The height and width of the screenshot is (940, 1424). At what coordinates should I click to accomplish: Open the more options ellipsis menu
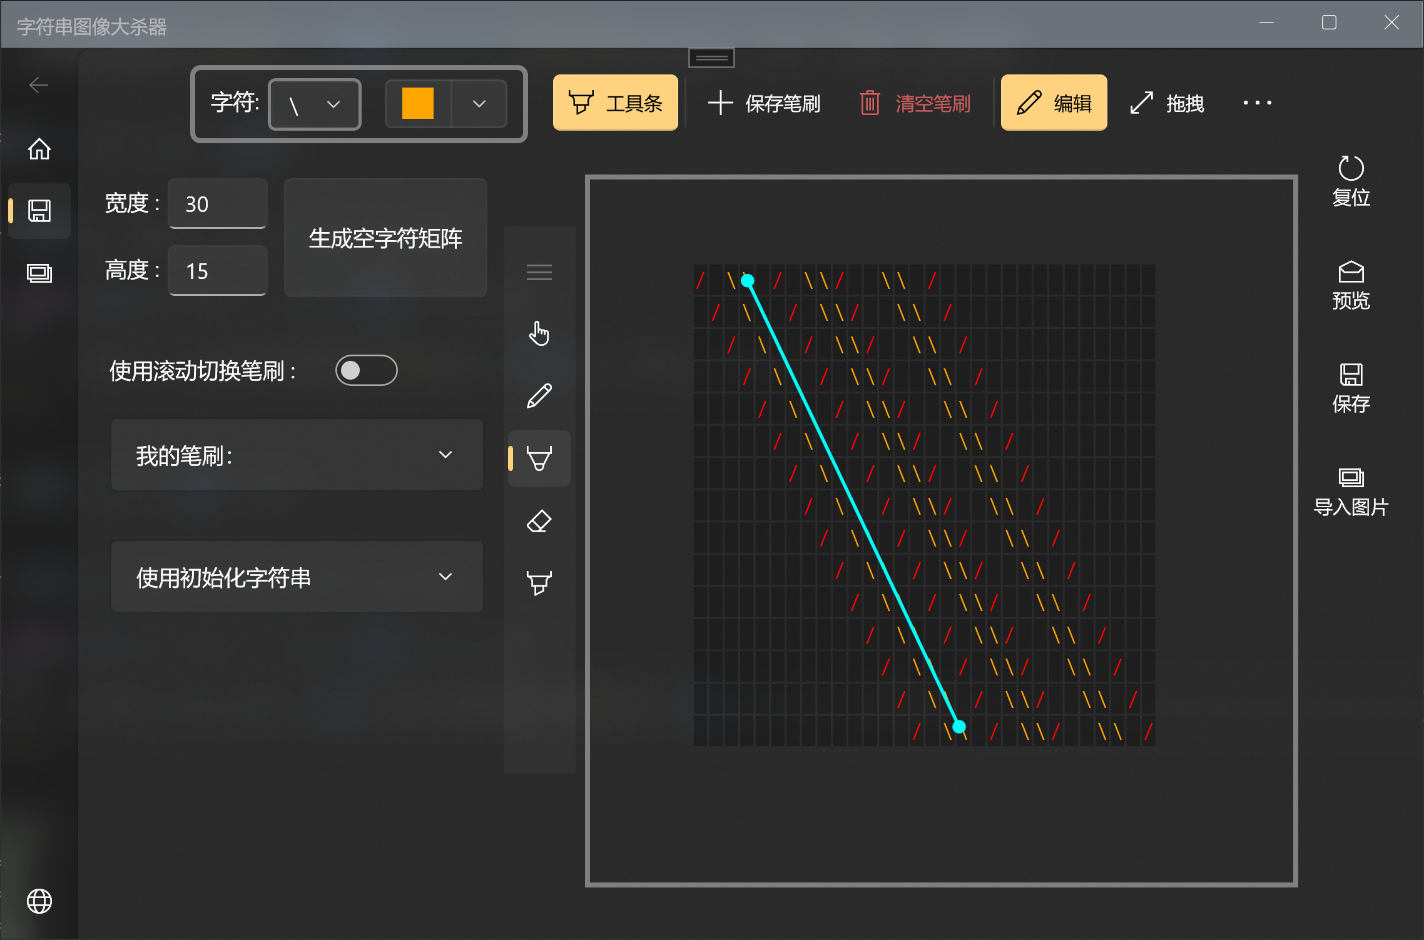[1258, 103]
